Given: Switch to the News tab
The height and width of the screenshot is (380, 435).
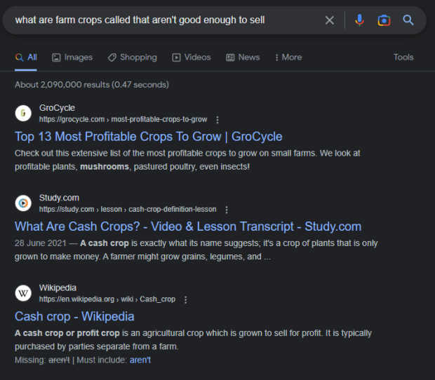Looking at the screenshot, I should click(243, 57).
